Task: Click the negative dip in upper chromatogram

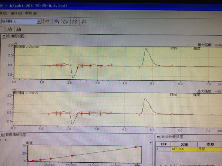Action: point(73,77)
